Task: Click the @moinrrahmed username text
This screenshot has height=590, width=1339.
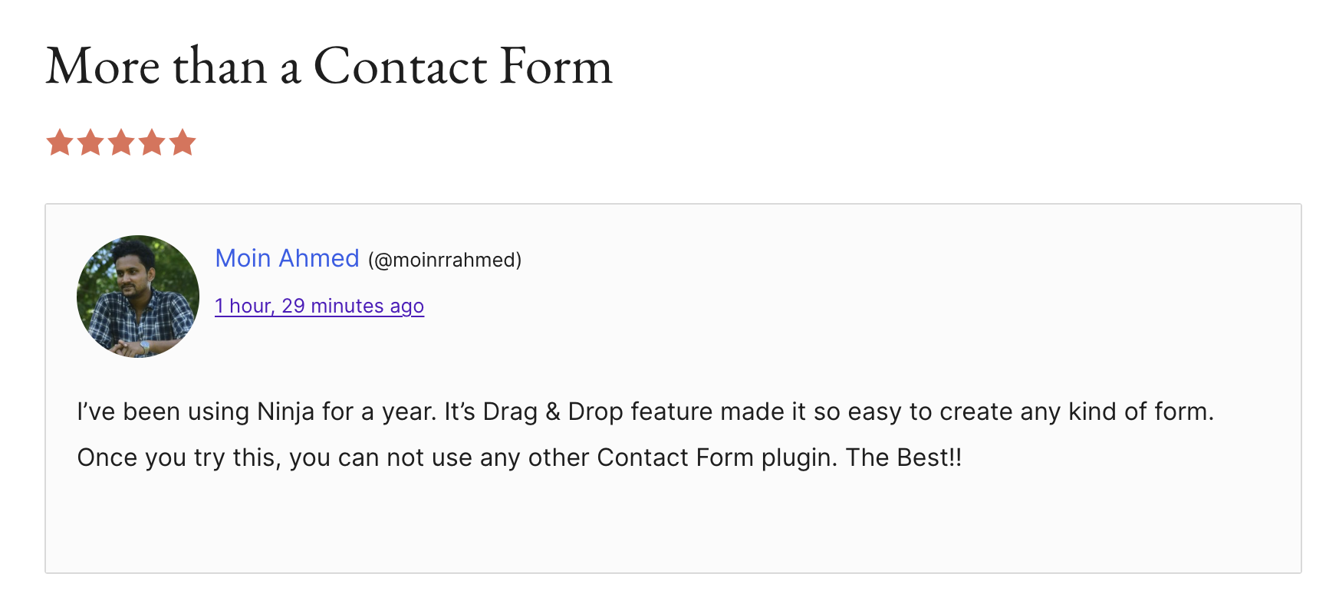Action: 445,261
